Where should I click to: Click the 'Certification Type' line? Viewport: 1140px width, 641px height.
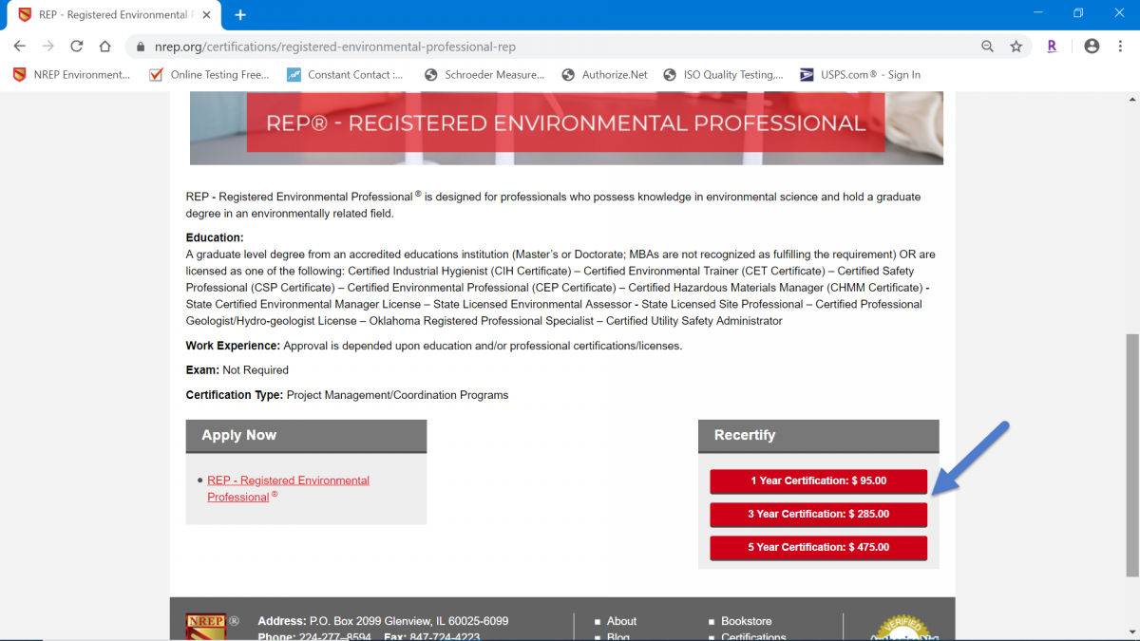(347, 395)
